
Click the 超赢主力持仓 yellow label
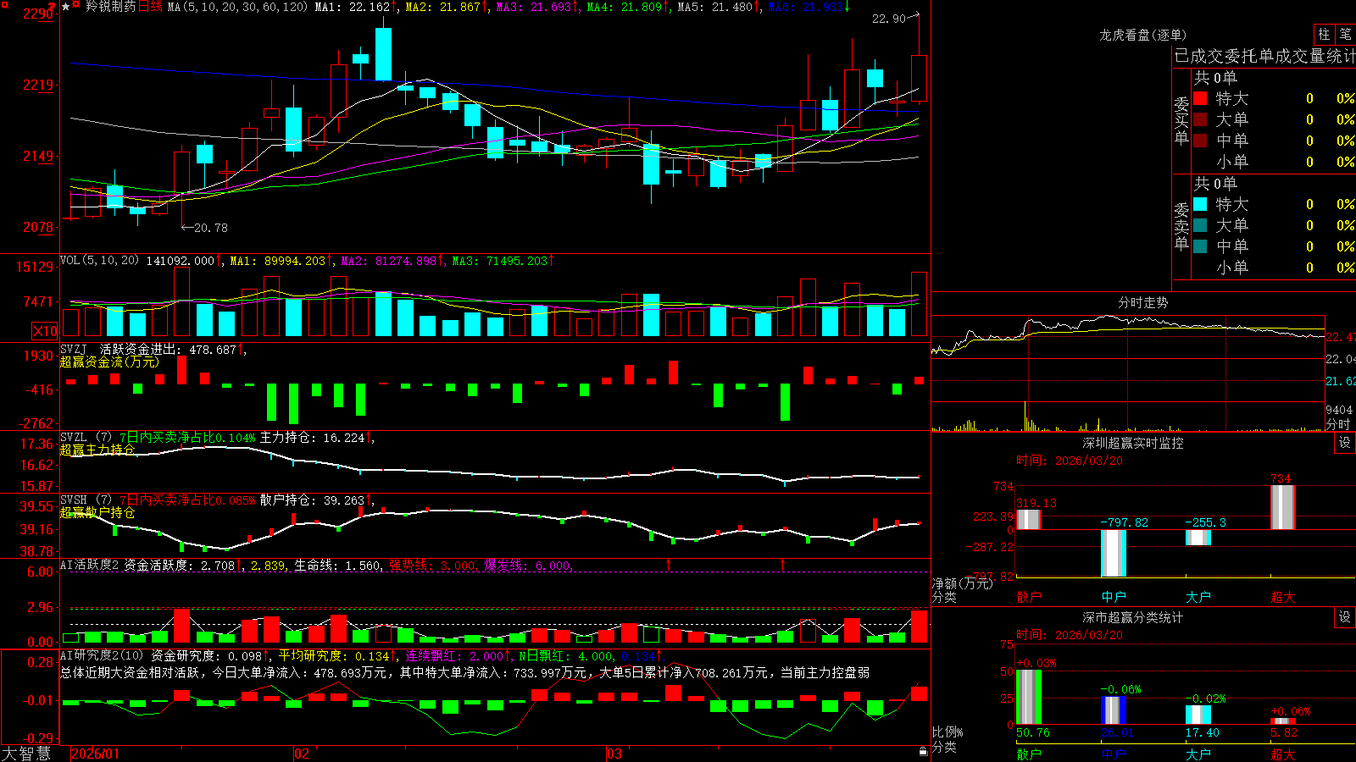click(x=97, y=450)
